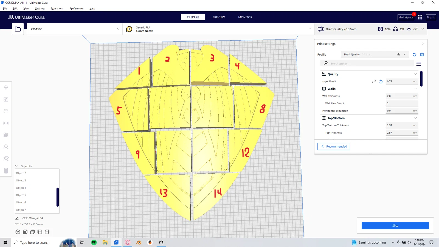Click the Layer Height link icon

[374, 82]
